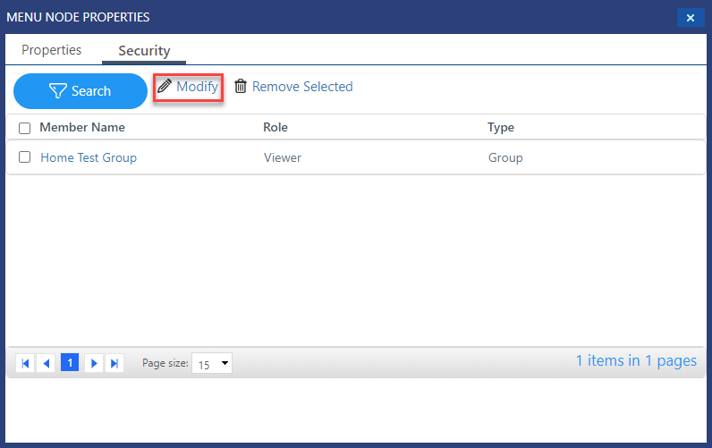Viewport: 712px width, 448px height.
Task: Click Remove Selected trash button
Action: [293, 87]
